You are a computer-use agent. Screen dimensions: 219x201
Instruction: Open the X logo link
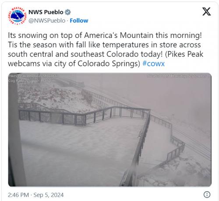(206, 11)
